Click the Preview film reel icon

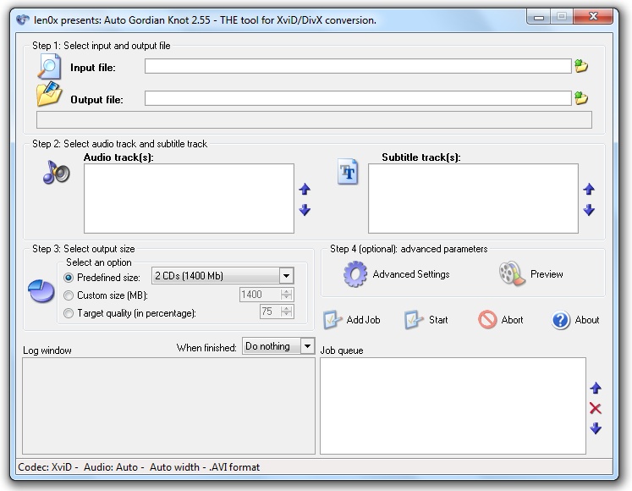point(512,273)
